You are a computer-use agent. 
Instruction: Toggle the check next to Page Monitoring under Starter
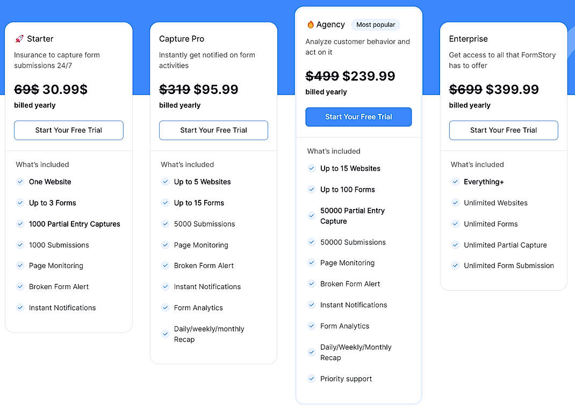coord(20,265)
